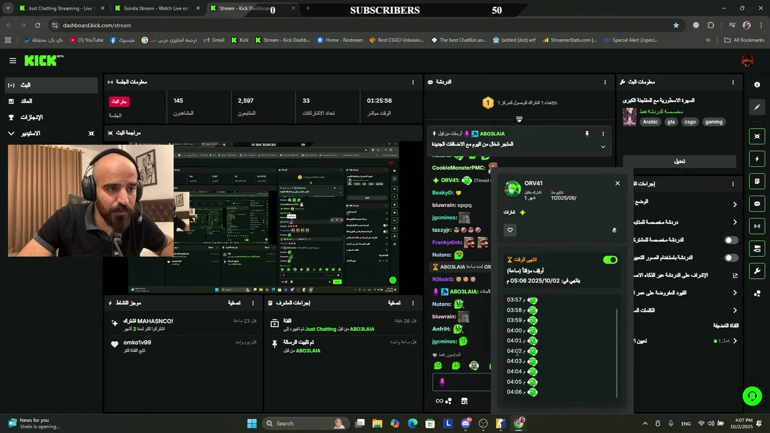Open session info panel three-dot menu
This screenshot has height=433, width=770.
413,82
